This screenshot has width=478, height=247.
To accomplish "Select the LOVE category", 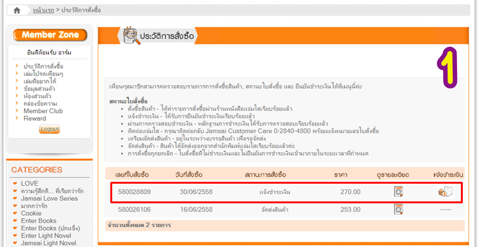I will [30, 184].
